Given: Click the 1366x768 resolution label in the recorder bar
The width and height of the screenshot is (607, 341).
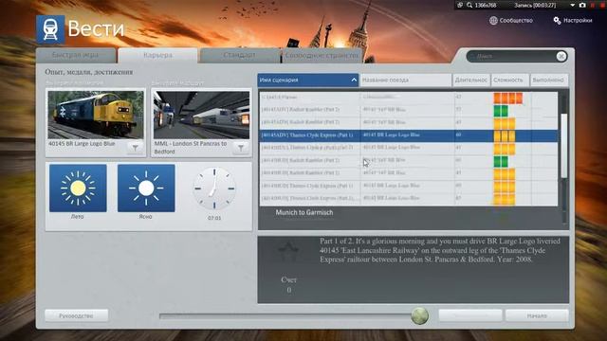Looking at the screenshot, I should 486,5.
